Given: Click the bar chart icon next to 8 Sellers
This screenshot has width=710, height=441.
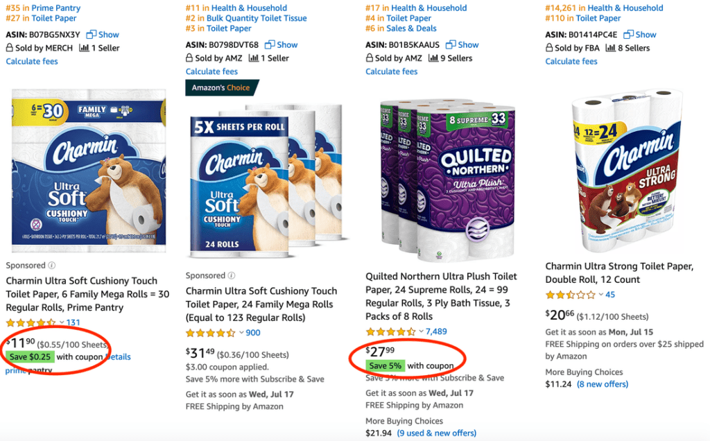Looking at the screenshot, I should click(x=611, y=48).
